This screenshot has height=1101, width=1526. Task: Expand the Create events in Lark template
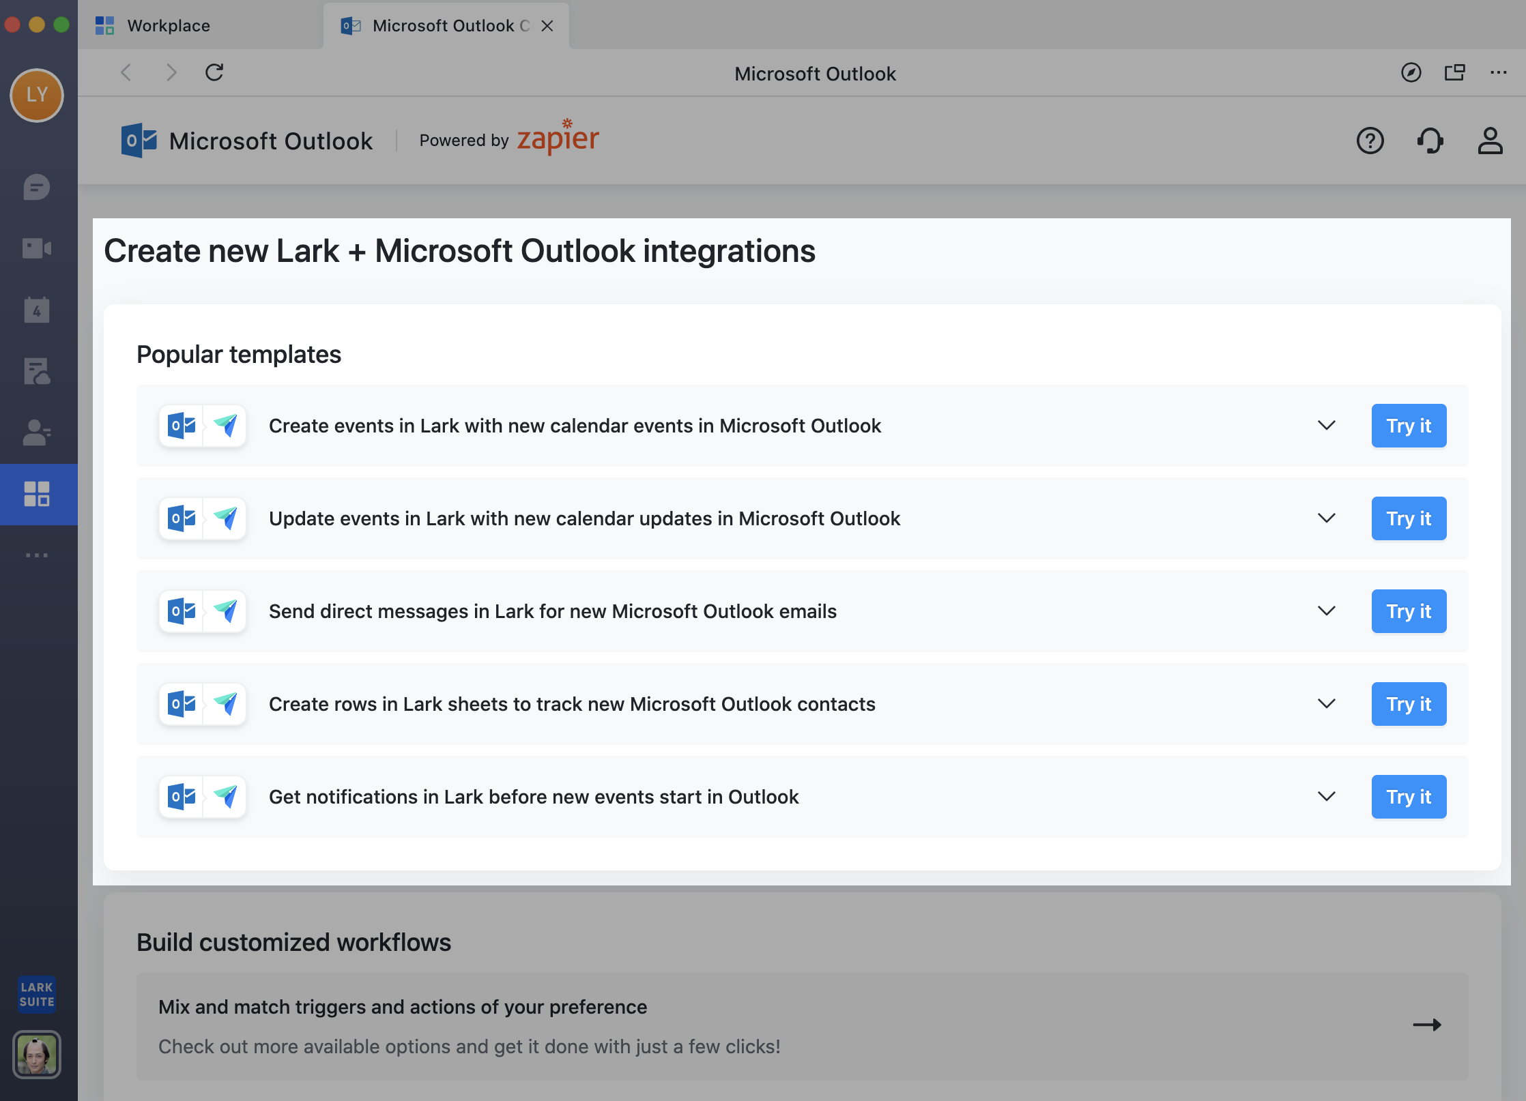click(1326, 425)
